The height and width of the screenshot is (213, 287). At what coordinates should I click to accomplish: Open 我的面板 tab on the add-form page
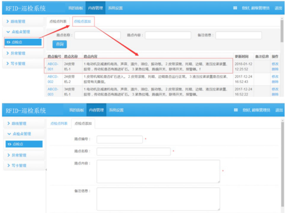77,110
